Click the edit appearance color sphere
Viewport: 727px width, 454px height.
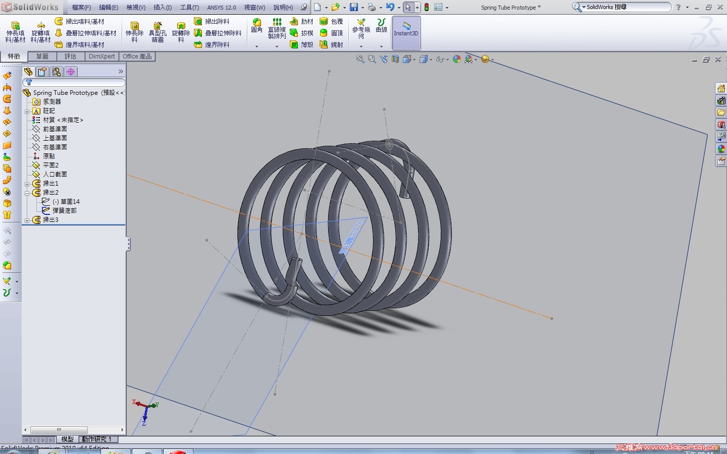(x=457, y=59)
